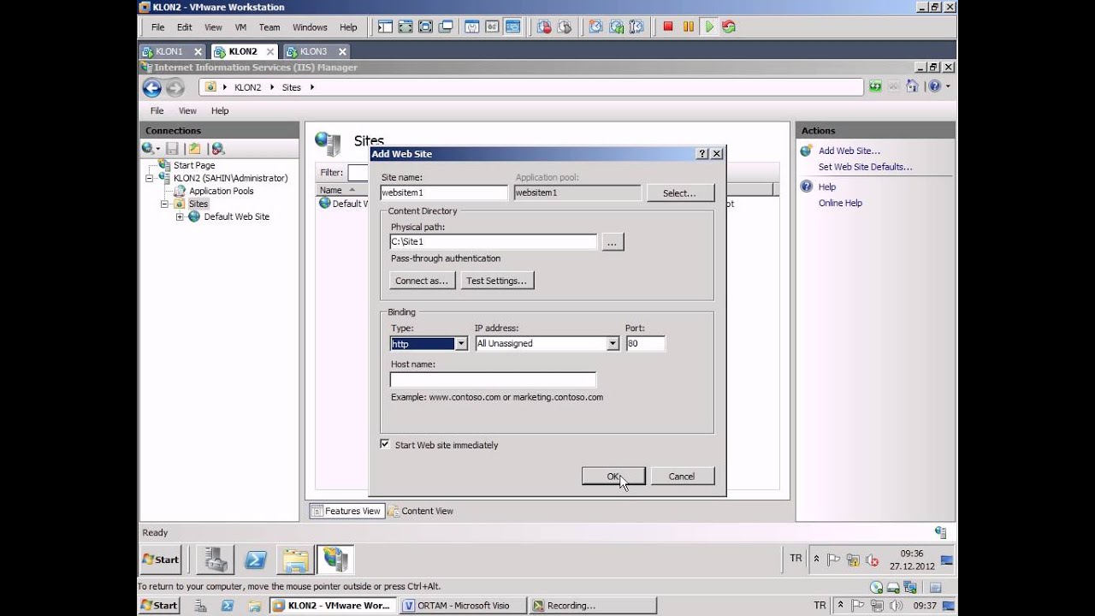
Task: Collapse the KLON2 server tree node
Action: pos(150,178)
